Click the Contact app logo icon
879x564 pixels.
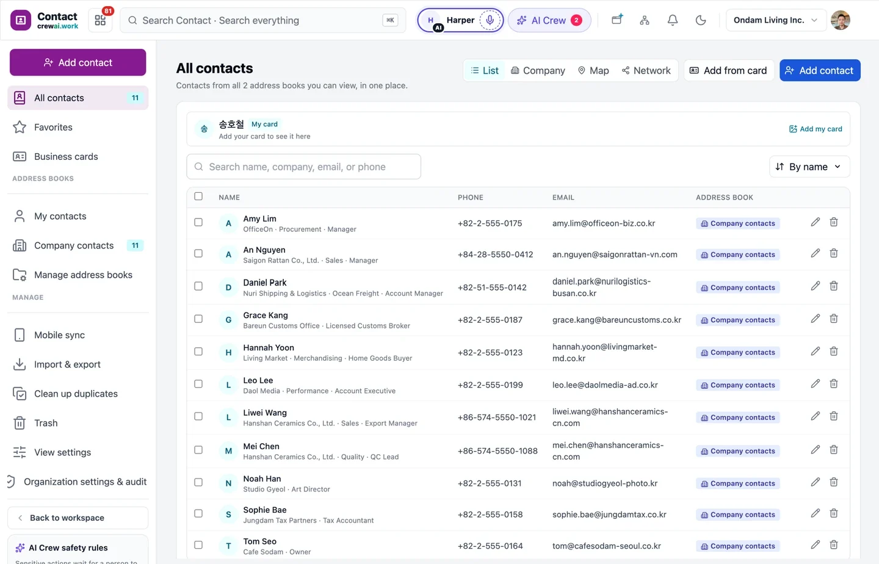point(21,20)
